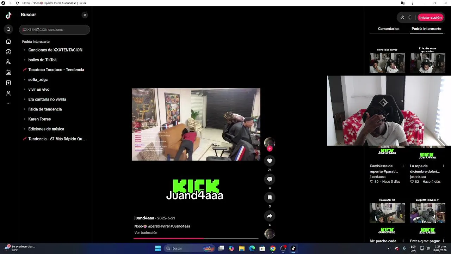Switch to Comentarios tab
This screenshot has height=254, width=451.
389,29
